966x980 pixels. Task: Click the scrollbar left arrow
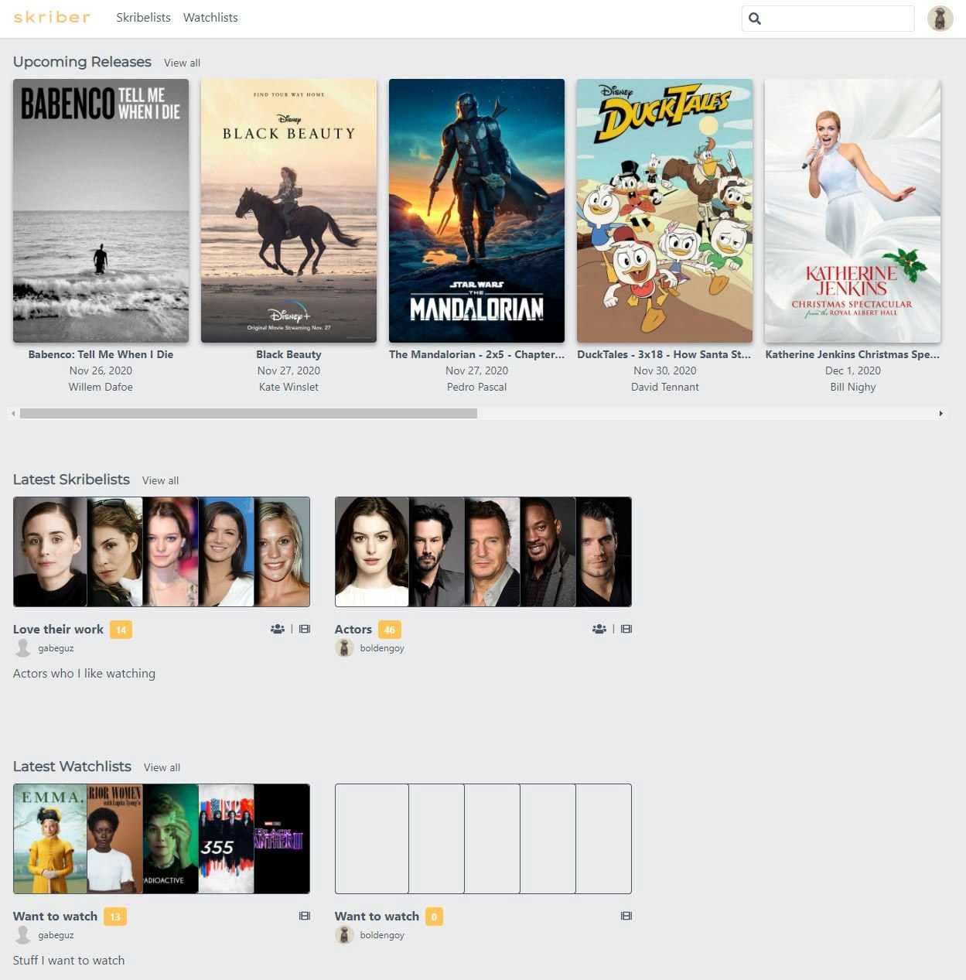pos(12,414)
